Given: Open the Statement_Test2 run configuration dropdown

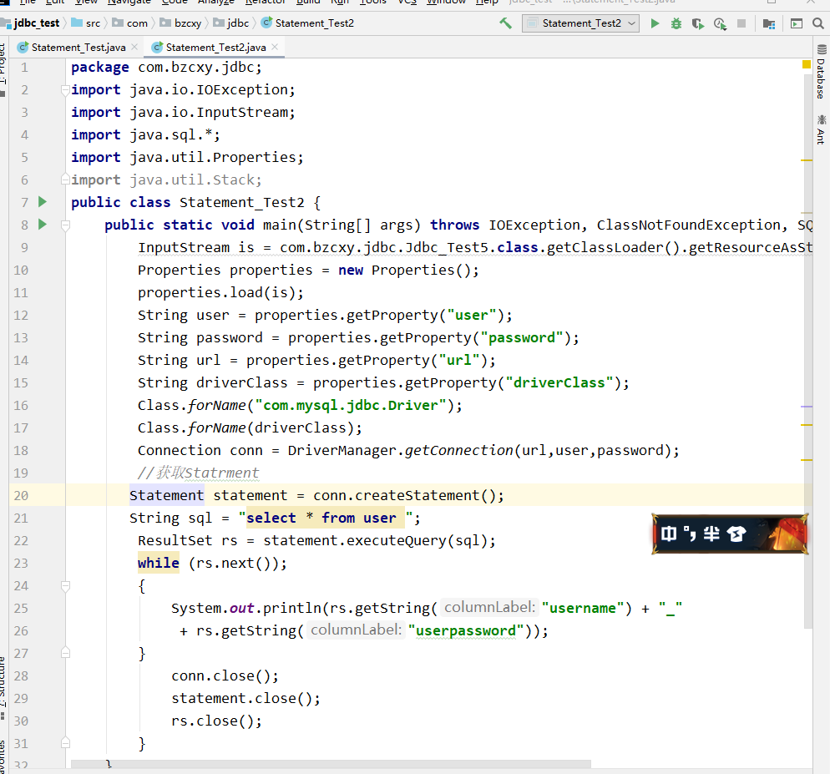Looking at the screenshot, I should click(x=580, y=23).
